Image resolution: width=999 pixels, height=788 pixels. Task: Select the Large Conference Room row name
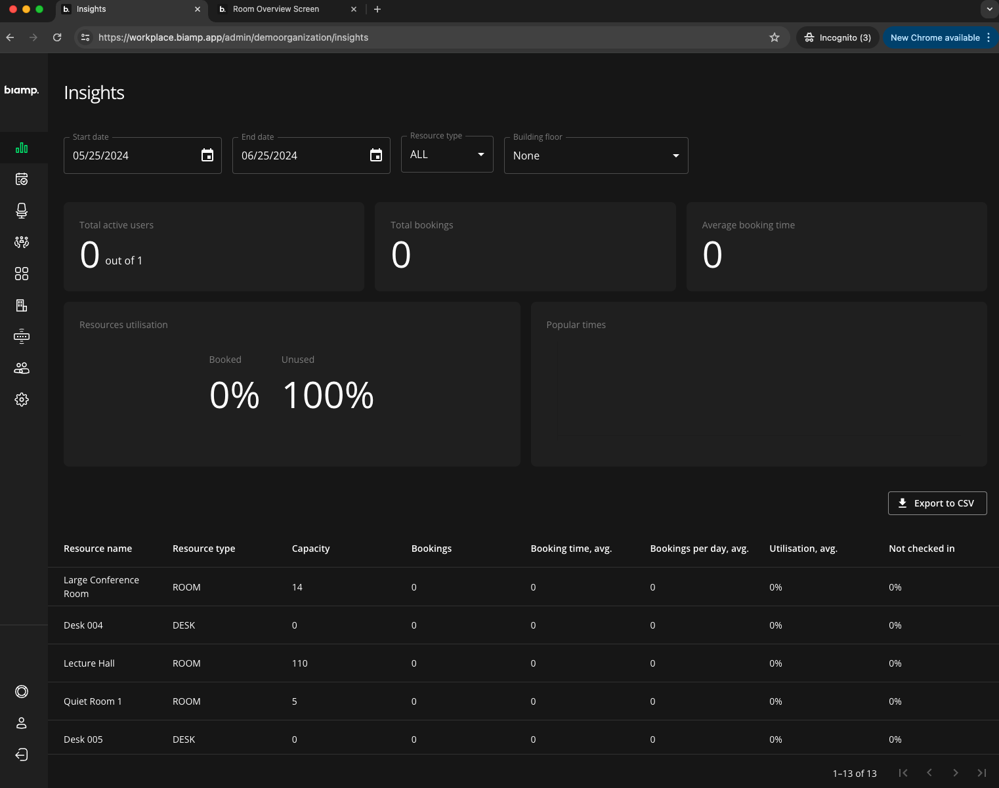pos(101,587)
